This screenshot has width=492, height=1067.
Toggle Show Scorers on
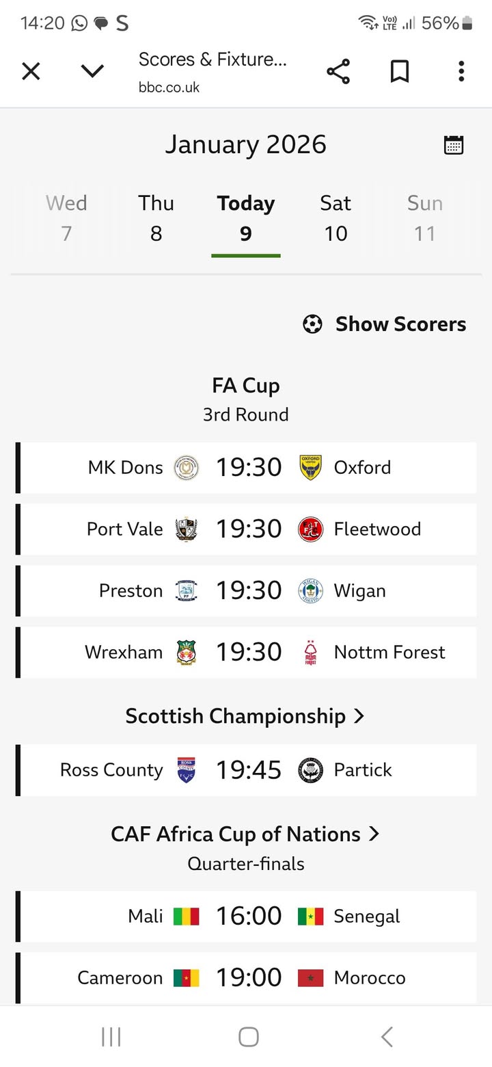click(385, 324)
